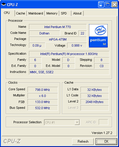This screenshot has height=147, width=119.
Task: Open the Mainboard tab
Action: pyautogui.click(x=36, y=13)
